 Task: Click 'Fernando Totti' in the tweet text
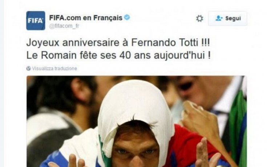click(x=165, y=43)
